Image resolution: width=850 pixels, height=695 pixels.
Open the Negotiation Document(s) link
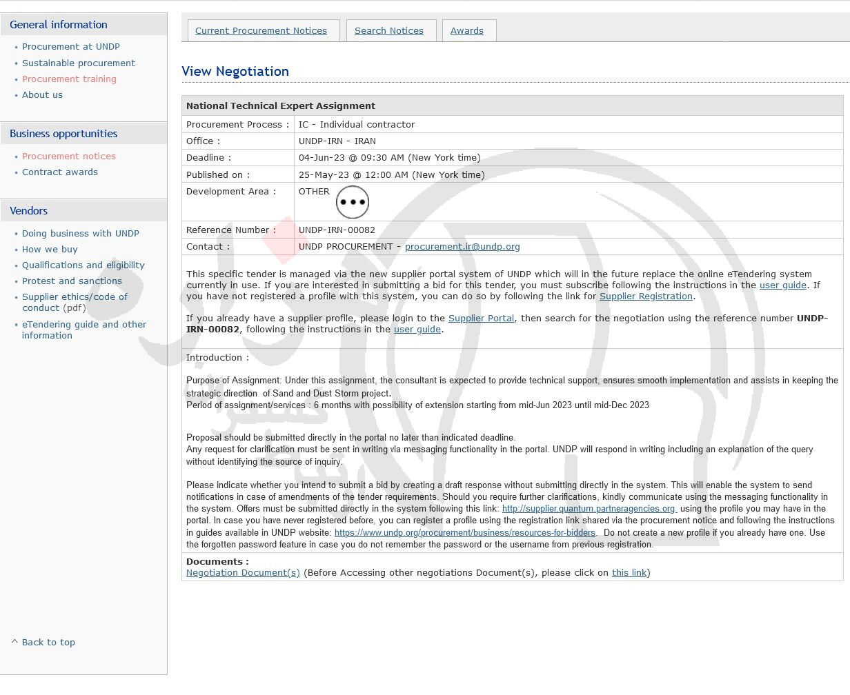(243, 573)
